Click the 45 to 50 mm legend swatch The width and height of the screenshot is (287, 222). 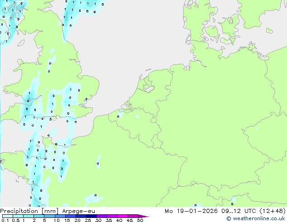coord(133,216)
